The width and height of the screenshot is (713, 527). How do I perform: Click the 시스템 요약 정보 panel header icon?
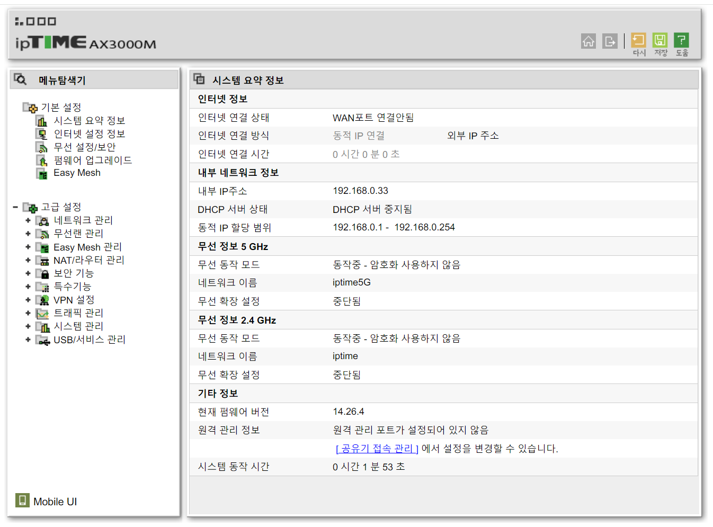(x=199, y=79)
